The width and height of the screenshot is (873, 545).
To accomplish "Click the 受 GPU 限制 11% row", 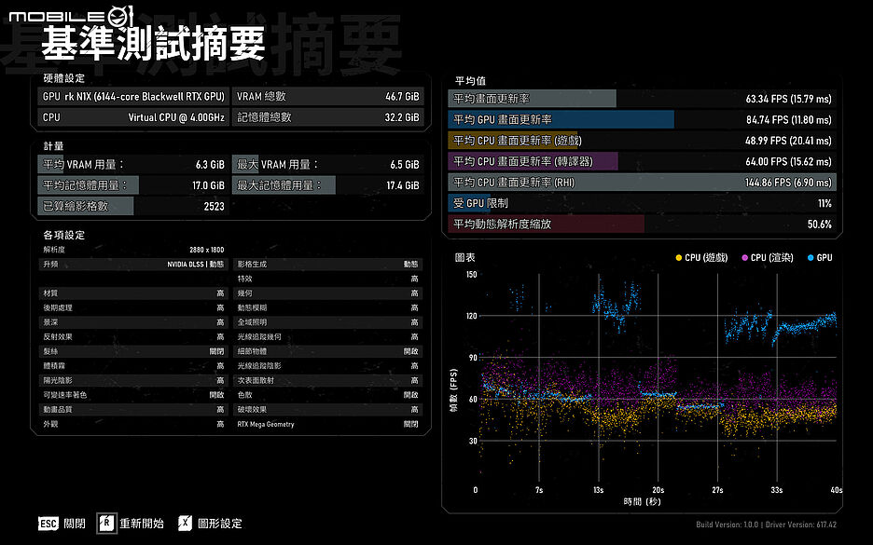I will (x=642, y=203).
